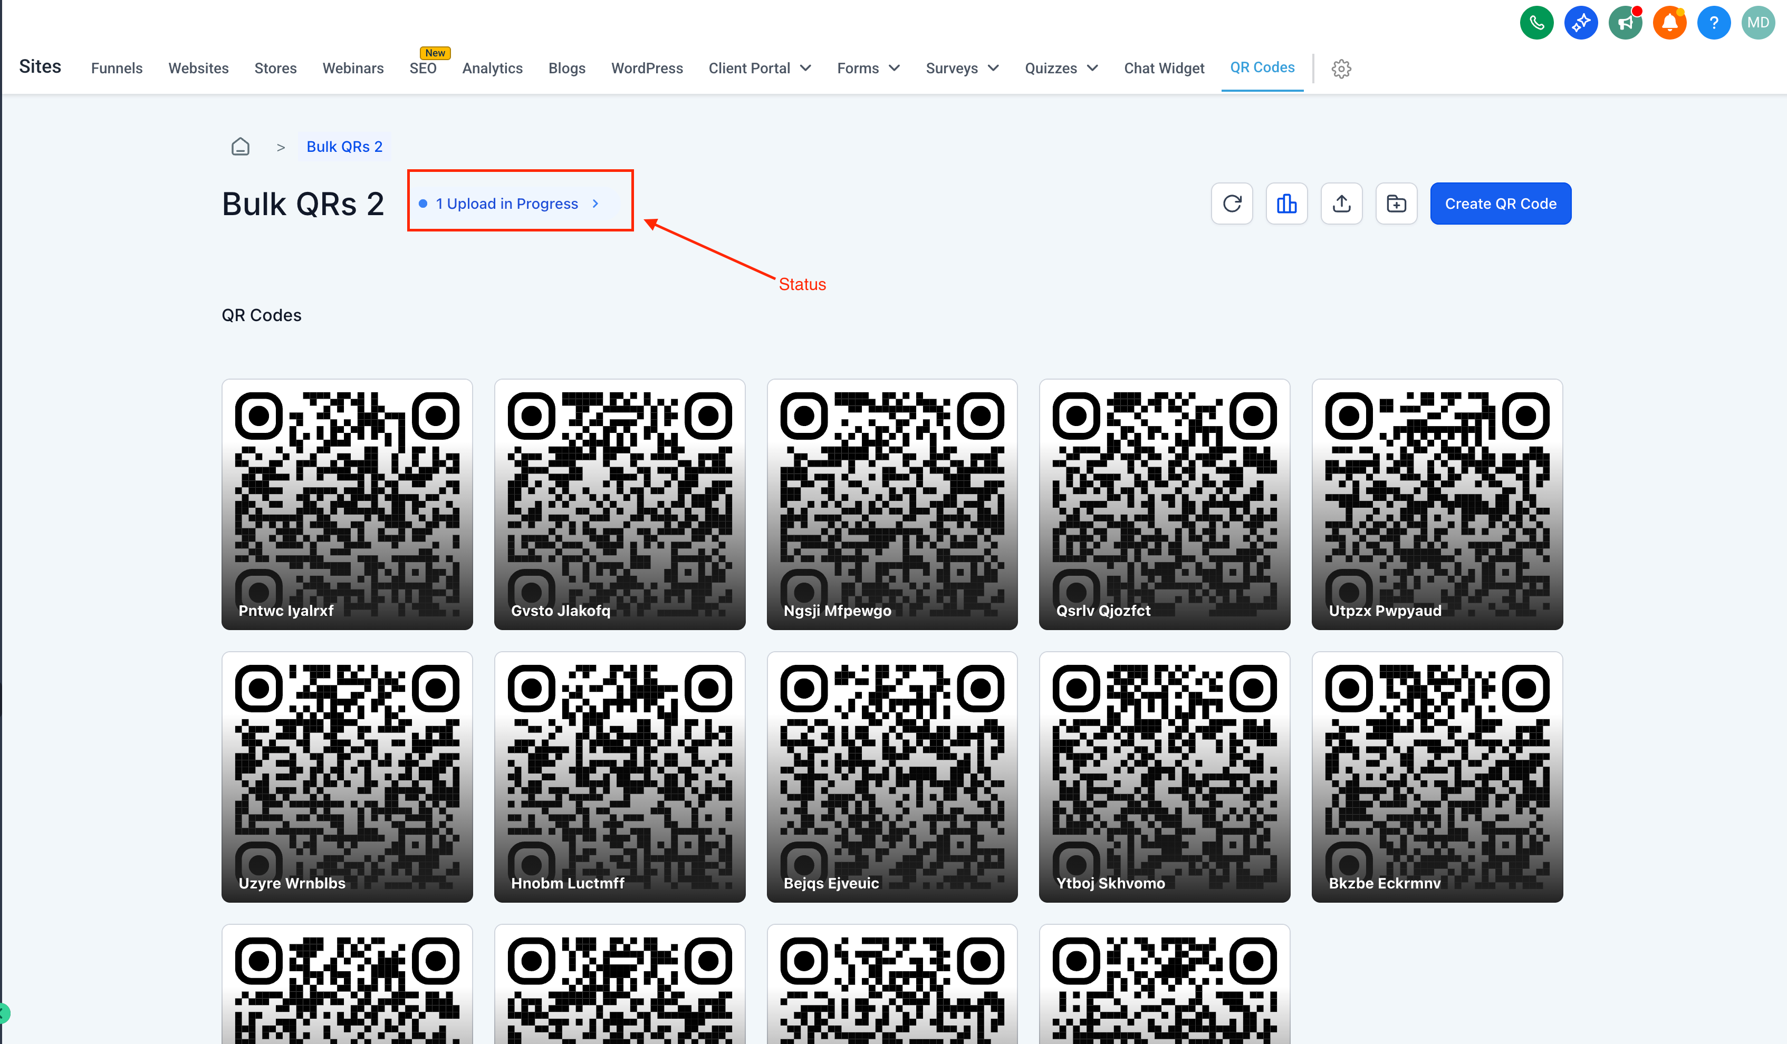Viewport: 1787px width, 1044px height.
Task: Open the blue AI sparkle assistant icon
Action: pos(1581,23)
